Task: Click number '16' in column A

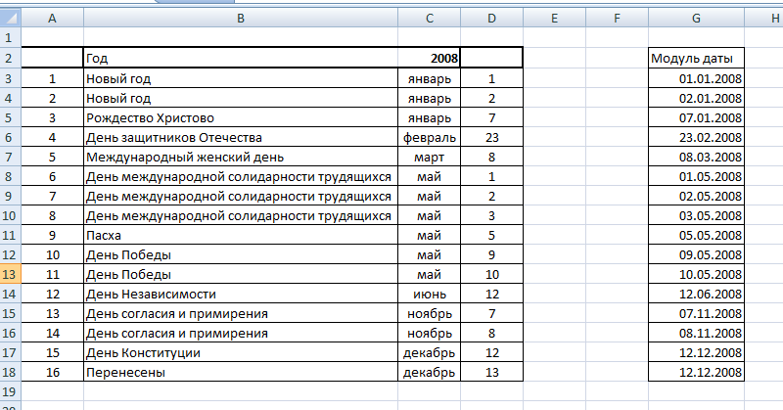Action: pos(52,372)
